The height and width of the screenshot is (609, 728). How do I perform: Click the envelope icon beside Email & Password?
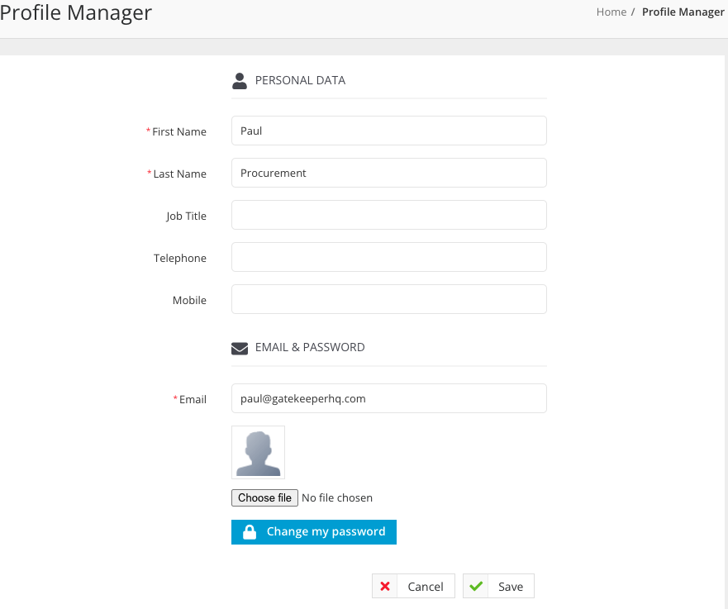(x=239, y=348)
